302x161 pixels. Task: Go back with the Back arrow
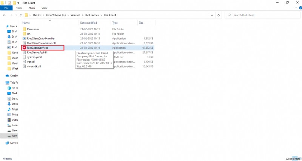coord(5,15)
